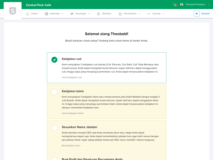Click the Direktori contact book icon
This screenshot has height=160, width=213.
click(x=99, y=14)
